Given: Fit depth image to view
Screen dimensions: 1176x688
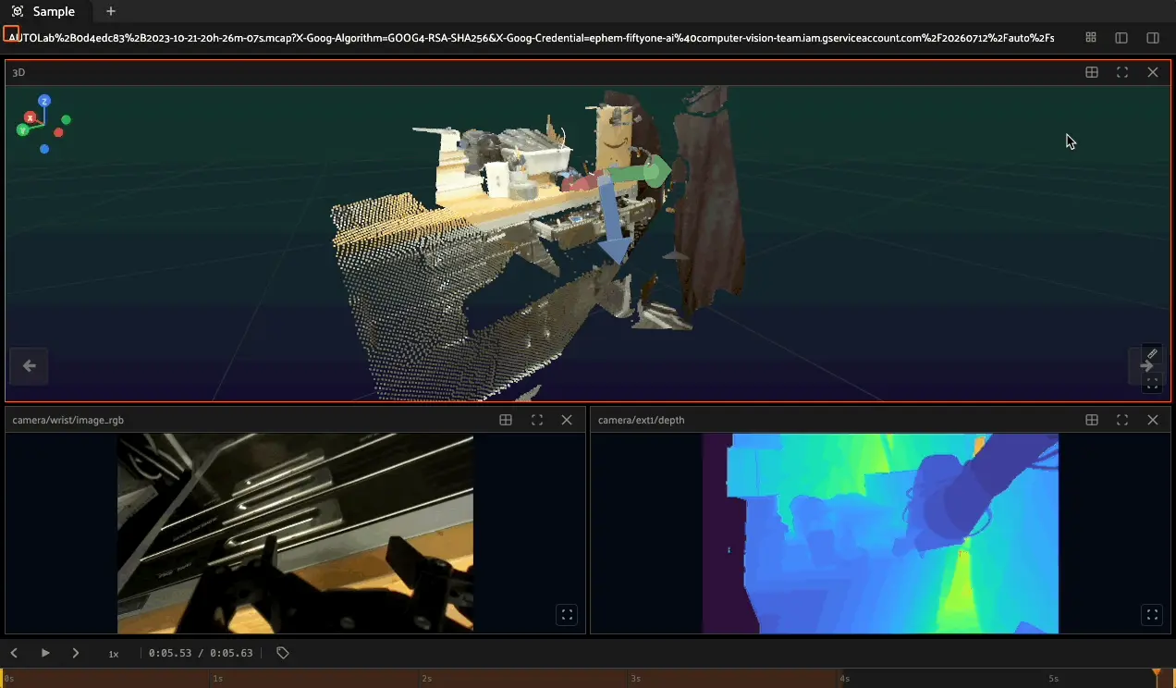Looking at the screenshot, I should pyautogui.click(x=1152, y=614).
